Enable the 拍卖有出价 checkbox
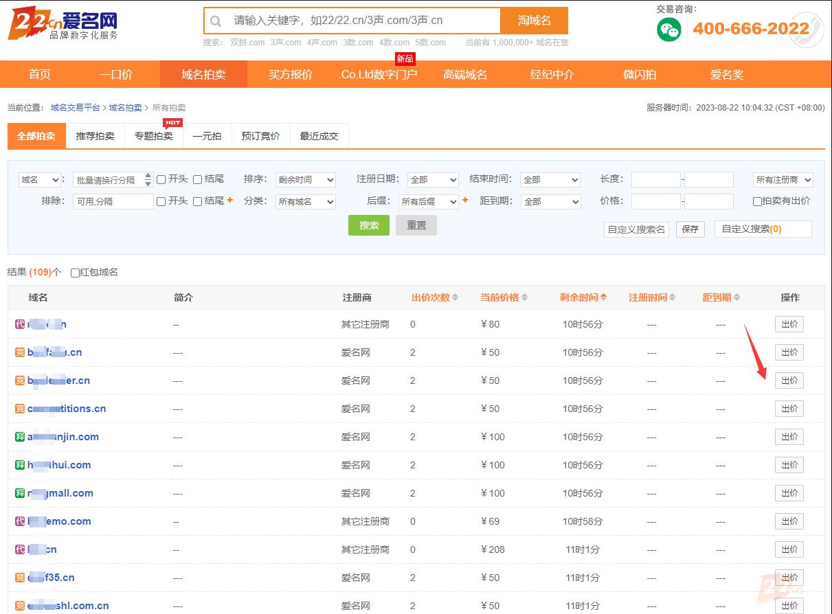The height and width of the screenshot is (614, 832). click(757, 201)
